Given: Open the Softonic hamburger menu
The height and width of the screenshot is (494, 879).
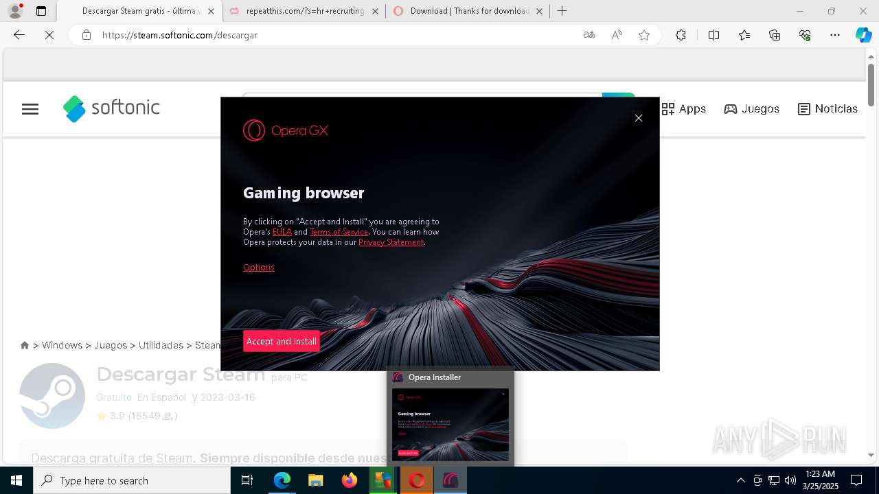Looking at the screenshot, I should click(x=30, y=109).
